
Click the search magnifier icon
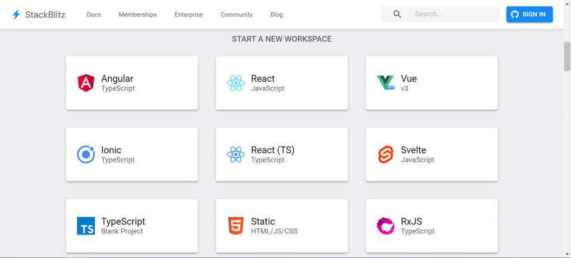click(x=398, y=14)
